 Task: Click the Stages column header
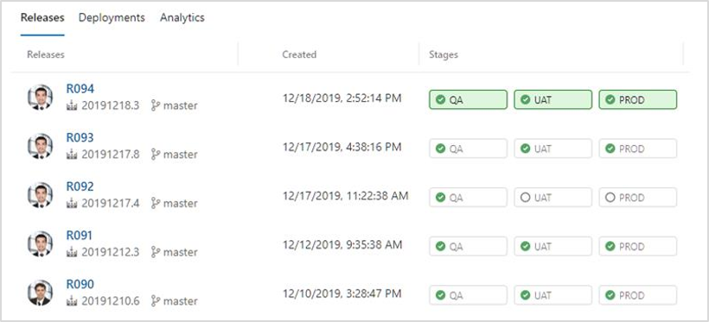(x=444, y=54)
